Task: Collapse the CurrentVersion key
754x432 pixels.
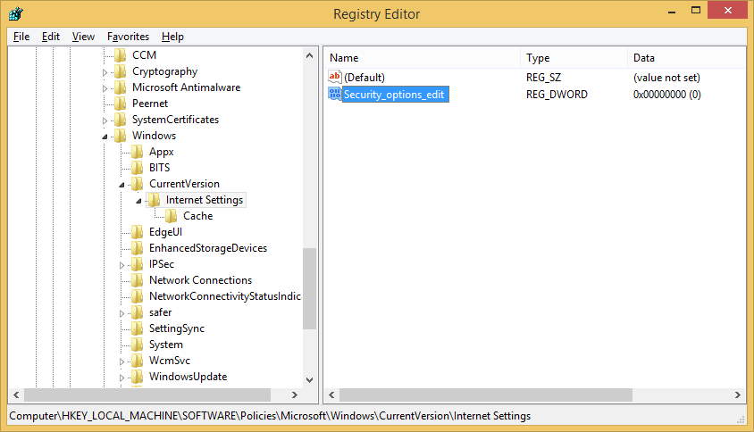Action: coord(122,184)
